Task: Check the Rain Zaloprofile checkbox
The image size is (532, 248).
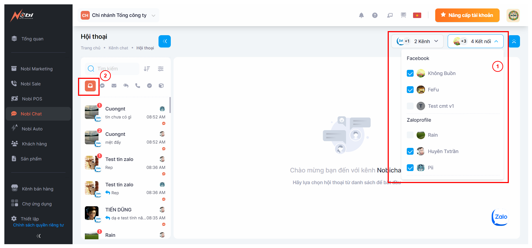Action: coord(410,135)
